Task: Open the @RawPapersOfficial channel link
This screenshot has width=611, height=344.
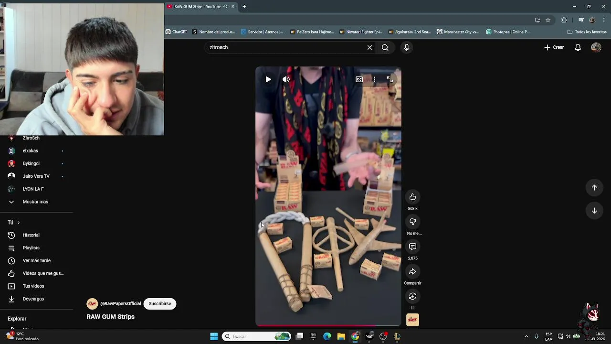Action: click(121, 303)
